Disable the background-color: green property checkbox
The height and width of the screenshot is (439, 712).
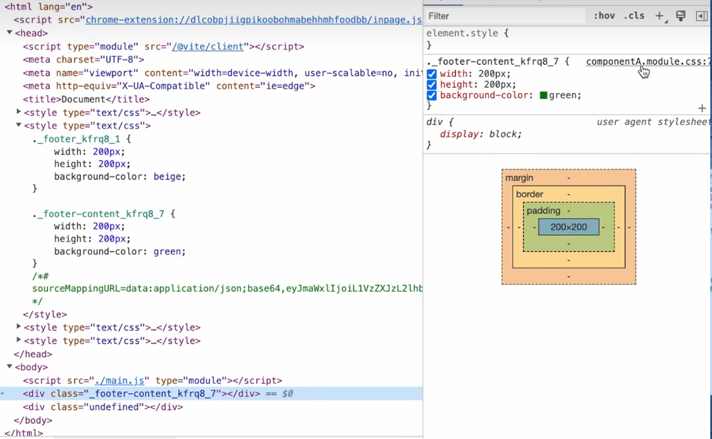click(x=432, y=95)
